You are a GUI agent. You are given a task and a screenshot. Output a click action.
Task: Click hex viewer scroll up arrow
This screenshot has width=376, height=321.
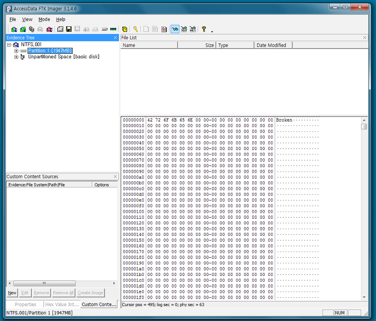point(364,120)
